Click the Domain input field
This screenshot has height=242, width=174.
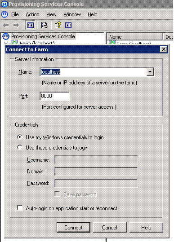(x=96, y=172)
